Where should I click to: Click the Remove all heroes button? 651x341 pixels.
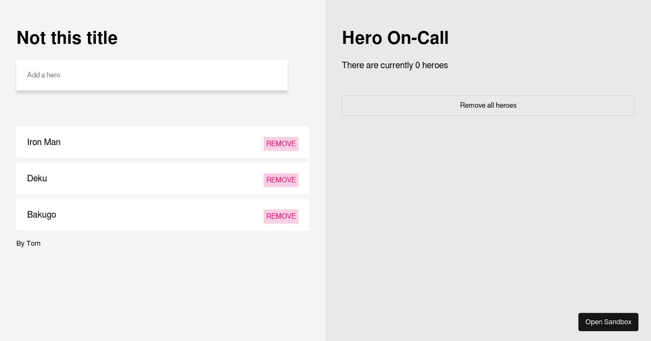(488, 106)
